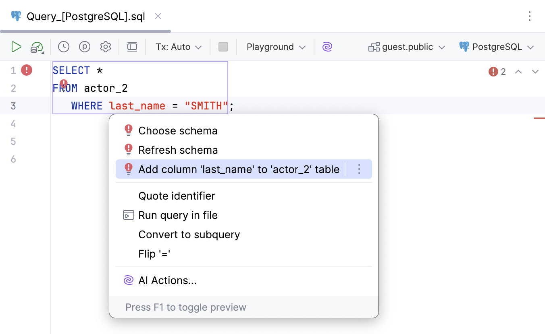Run the SQL query with the green play icon

(17, 47)
